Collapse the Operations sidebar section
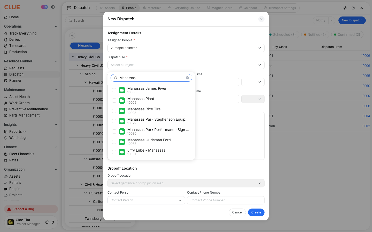372x232 pixels. [56, 26]
